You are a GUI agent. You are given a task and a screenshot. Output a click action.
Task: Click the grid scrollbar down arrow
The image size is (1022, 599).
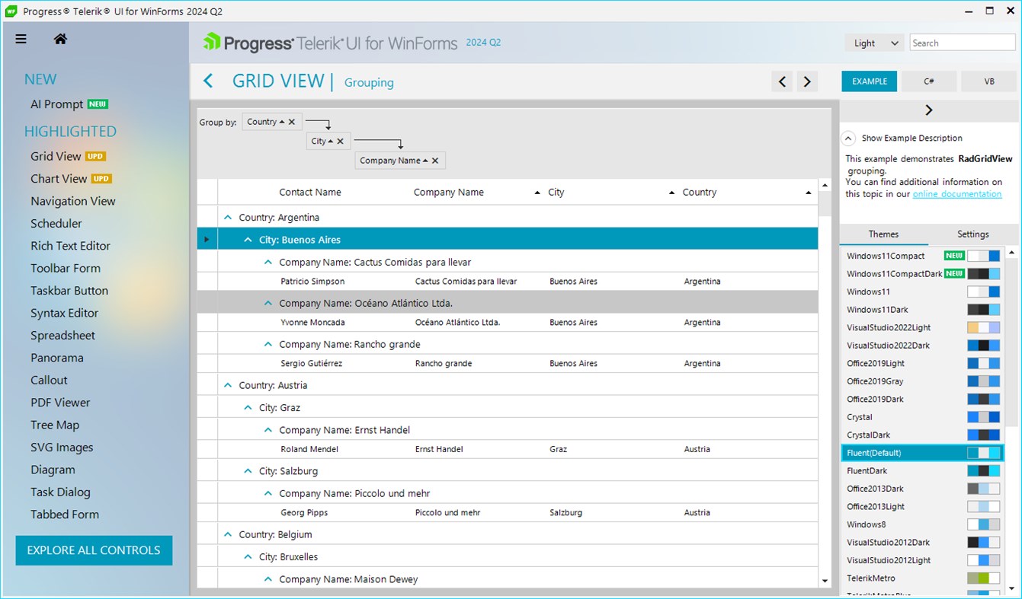pos(825,581)
